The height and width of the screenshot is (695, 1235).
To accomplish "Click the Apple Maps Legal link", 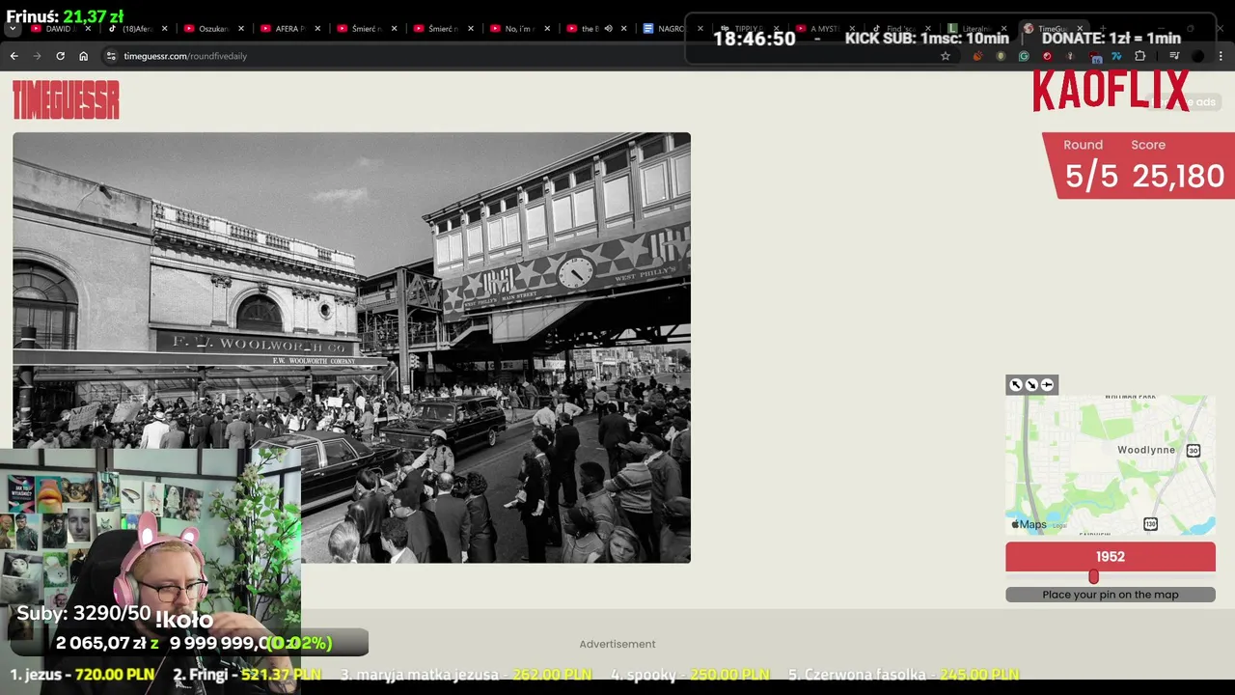I will point(1059,525).
